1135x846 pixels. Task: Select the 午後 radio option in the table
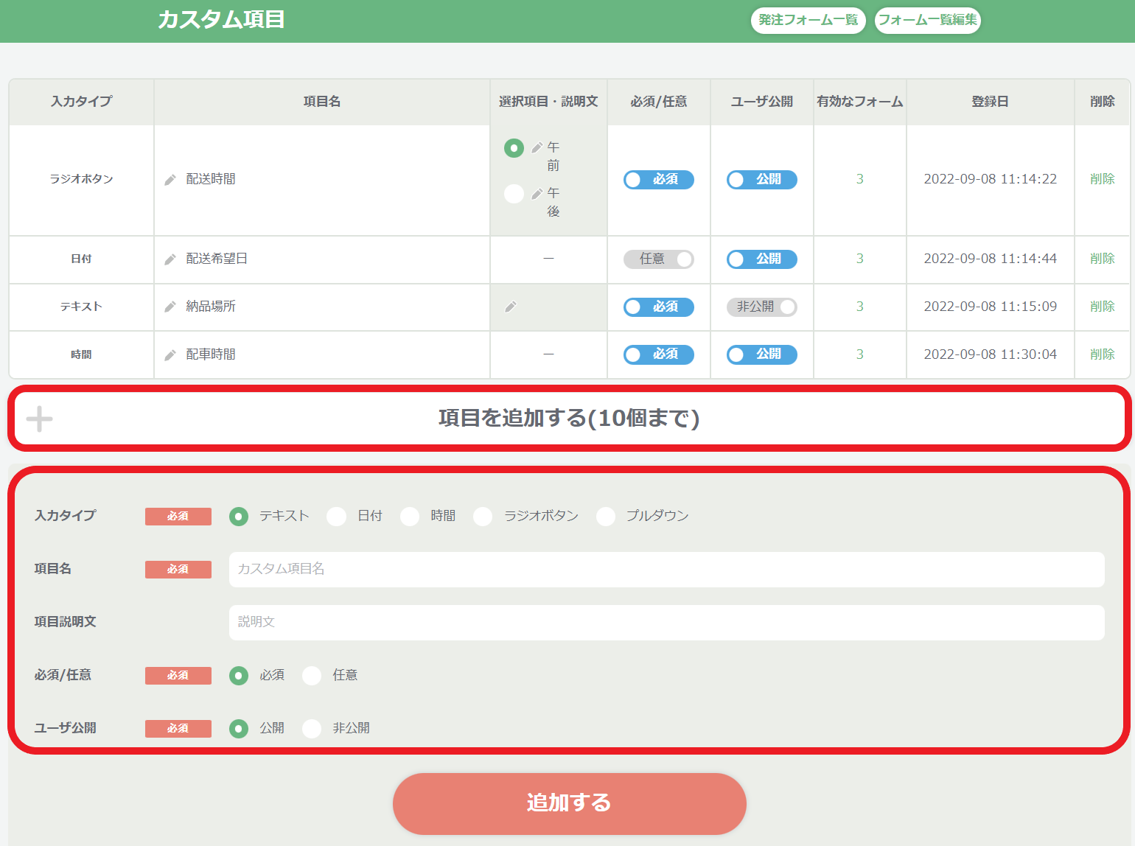514,194
